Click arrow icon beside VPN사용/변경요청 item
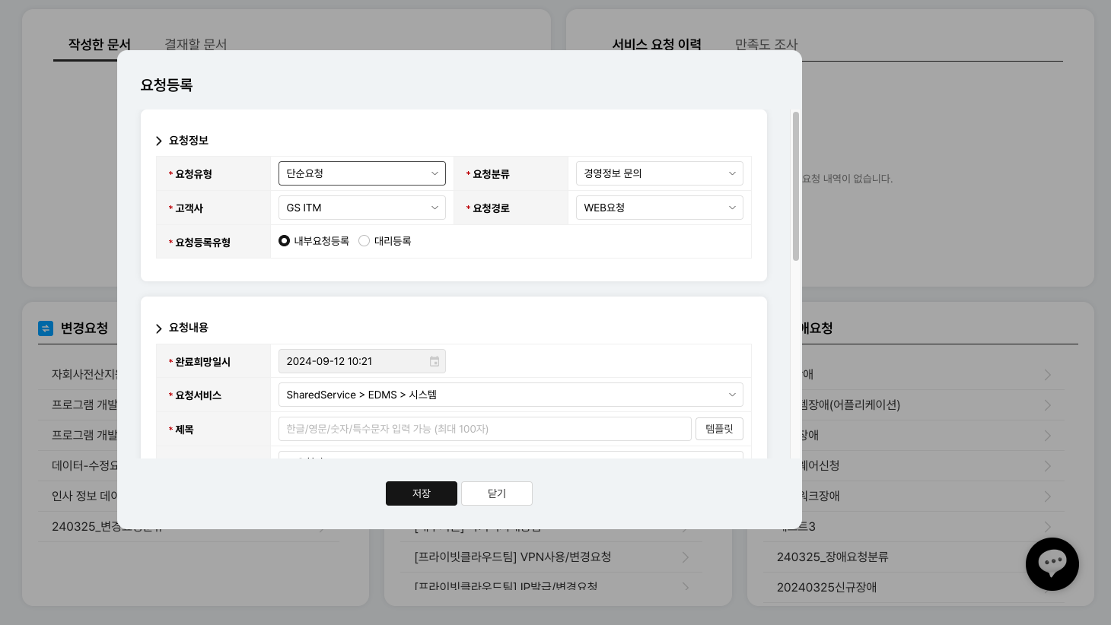Viewport: 1111px width, 625px height. click(x=686, y=557)
